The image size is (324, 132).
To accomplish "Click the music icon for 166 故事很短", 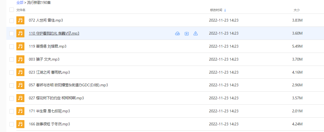I will pos(21,124).
